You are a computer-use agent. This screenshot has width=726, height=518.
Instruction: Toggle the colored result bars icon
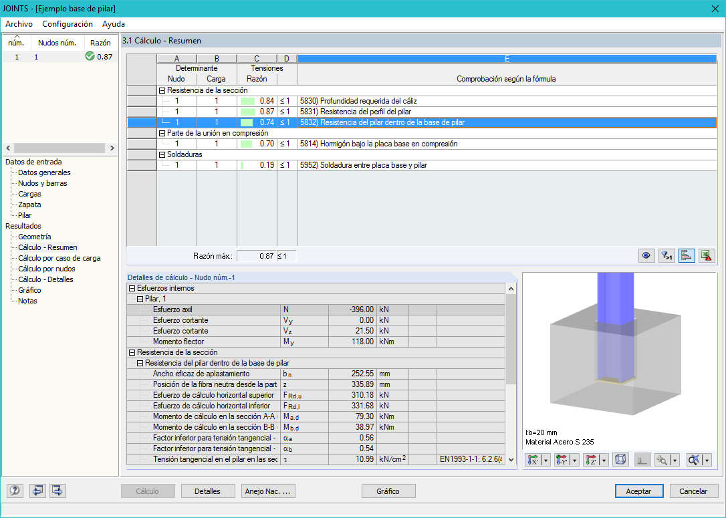pyautogui.click(x=686, y=255)
